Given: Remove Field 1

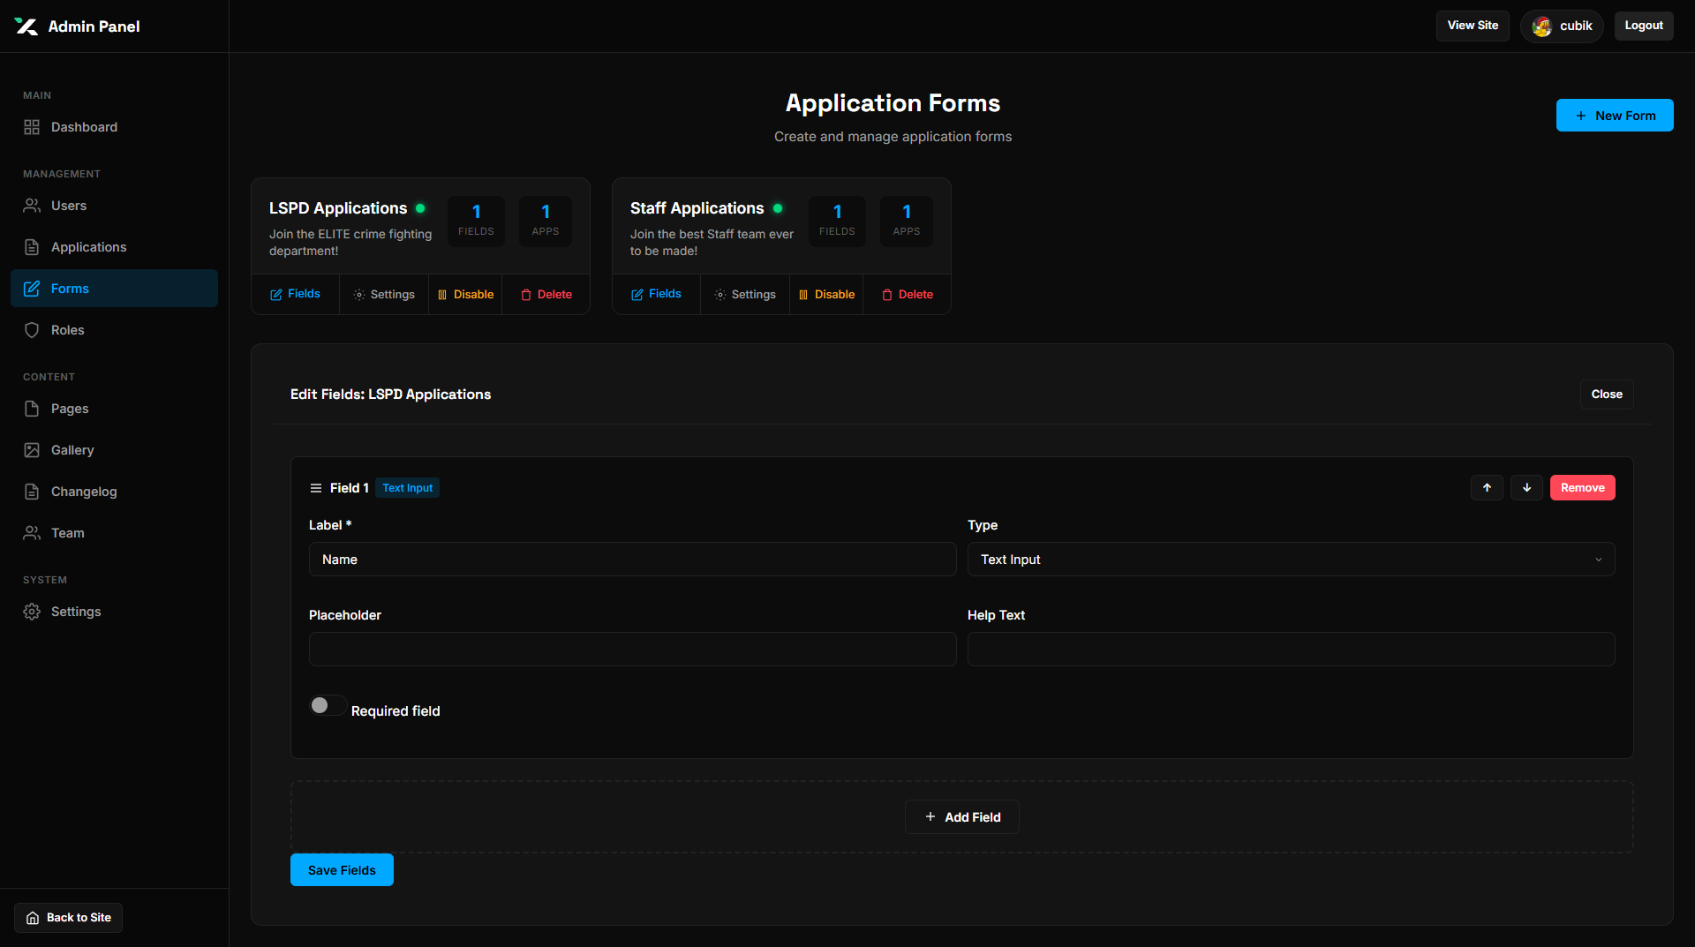Looking at the screenshot, I should [x=1583, y=488].
